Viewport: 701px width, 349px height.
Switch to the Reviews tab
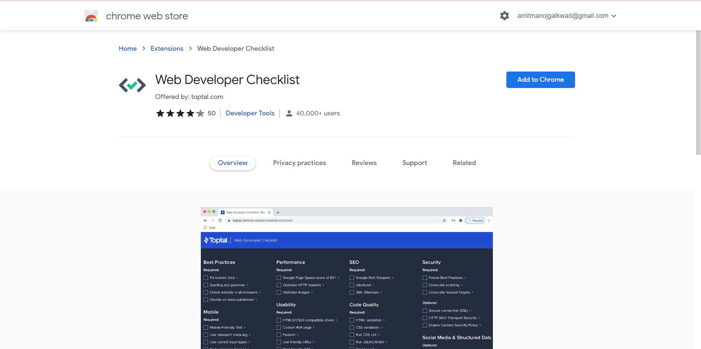[x=364, y=163]
